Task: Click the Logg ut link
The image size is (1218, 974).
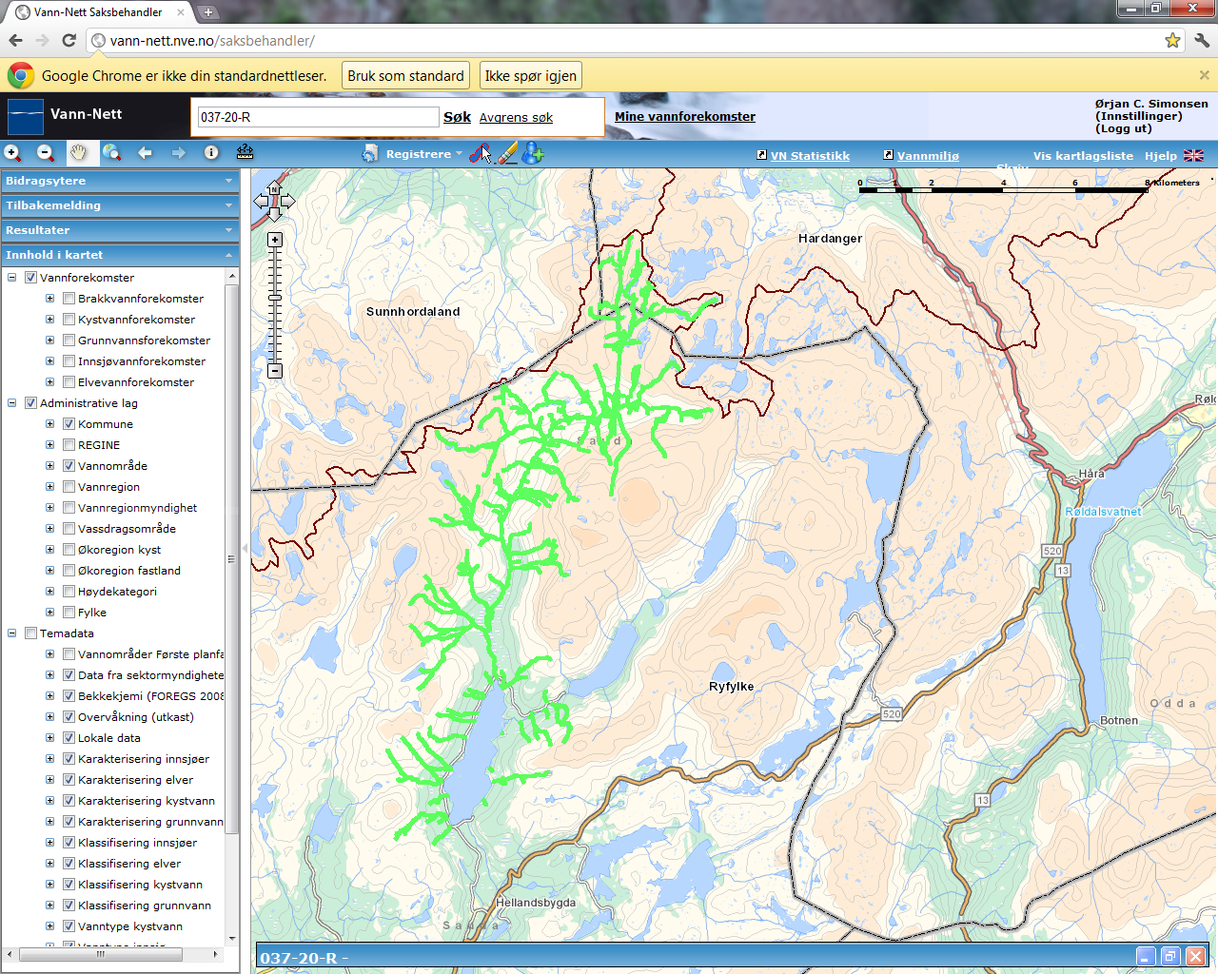Action: click(1123, 128)
